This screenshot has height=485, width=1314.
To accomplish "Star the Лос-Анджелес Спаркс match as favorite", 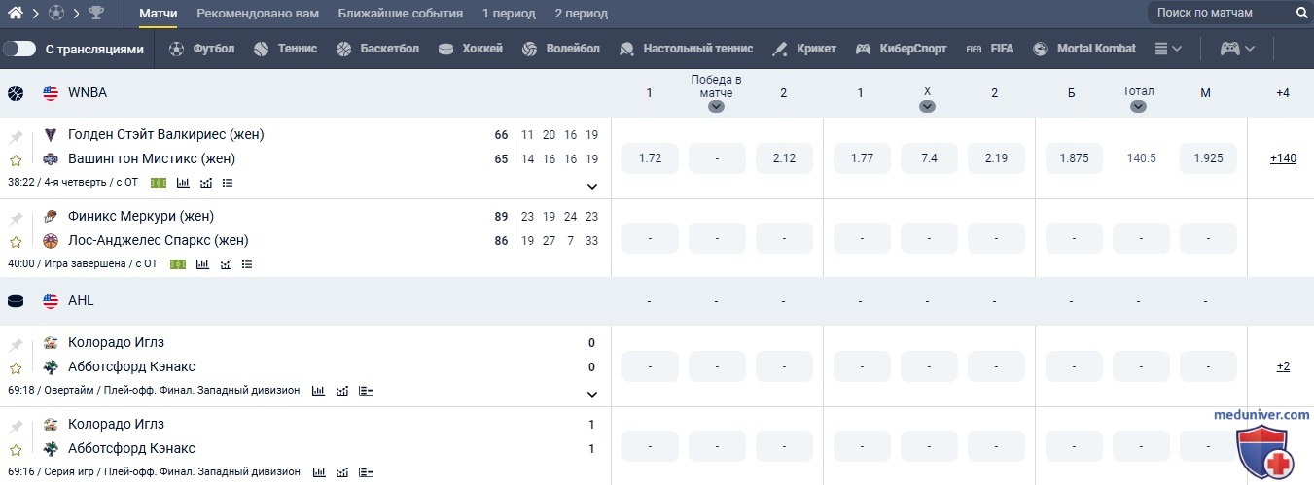I will (16, 242).
